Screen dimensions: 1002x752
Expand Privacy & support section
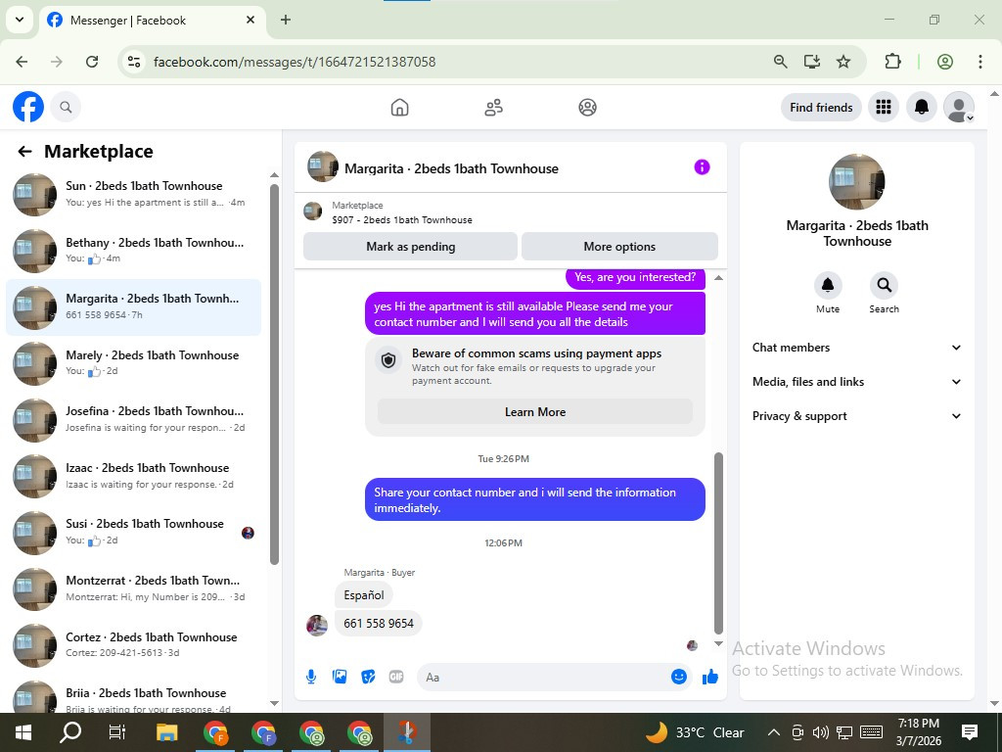(x=856, y=416)
